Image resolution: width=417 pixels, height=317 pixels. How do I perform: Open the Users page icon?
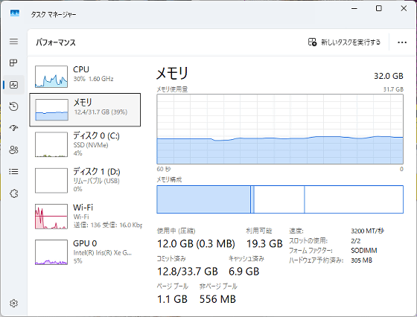13,150
